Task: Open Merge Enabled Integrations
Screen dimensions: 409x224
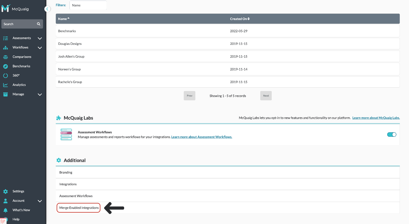Action: click(x=78, y=208)
